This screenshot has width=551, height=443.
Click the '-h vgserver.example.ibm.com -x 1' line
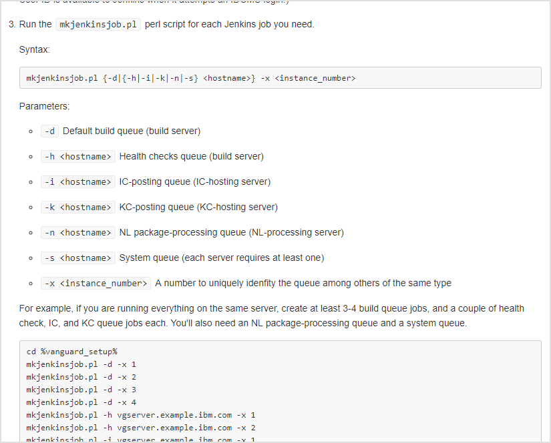[141, 415]
